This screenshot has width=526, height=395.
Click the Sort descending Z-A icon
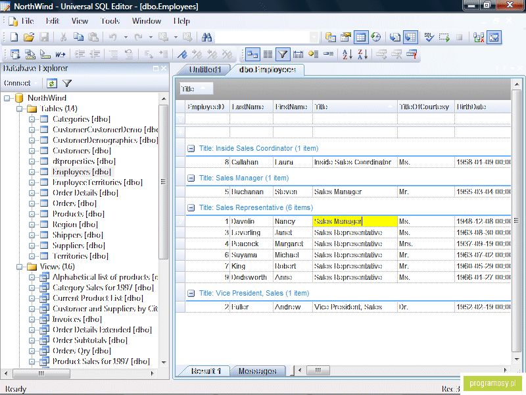[x=362, y=54]
